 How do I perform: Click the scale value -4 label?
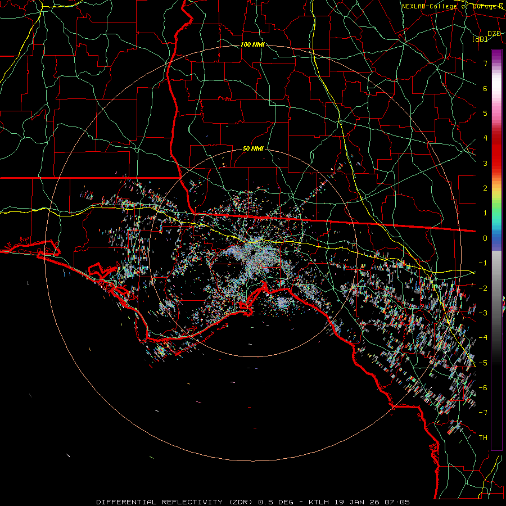(483, 338)
